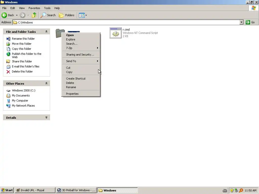Click red X Delete this folder icon
Viewport: 259px width, 194px height.
[8, 71]
